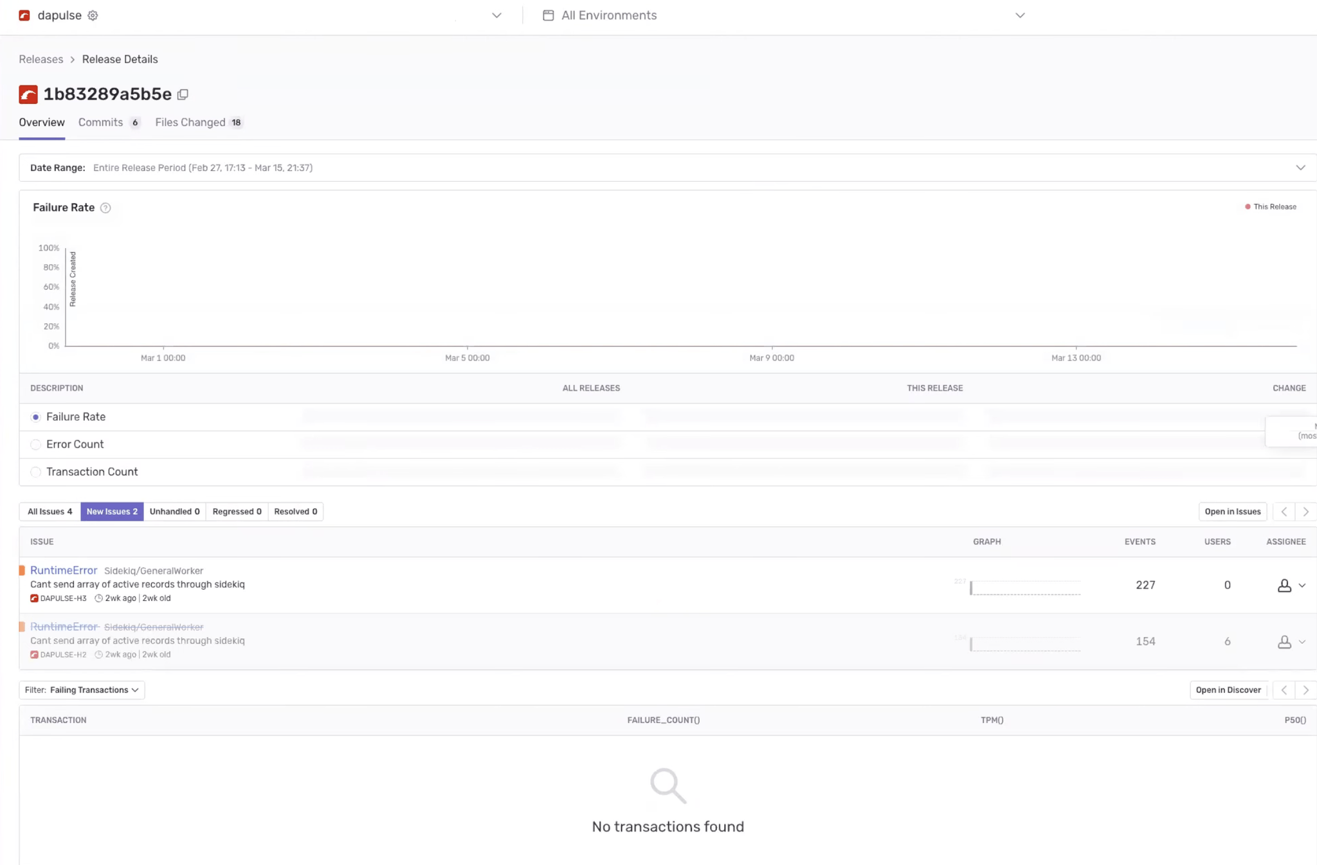This screenshot has height=865, width=1317.
Task: Click the This Release legend dot
Action: click(x=1248, y=207)
